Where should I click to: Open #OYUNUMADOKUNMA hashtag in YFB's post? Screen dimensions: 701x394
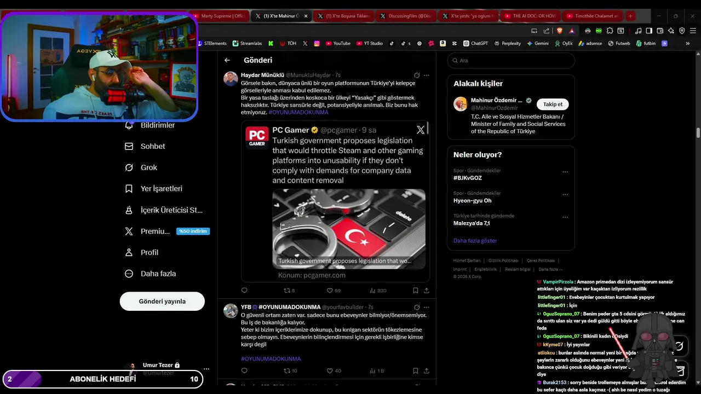(271, 359)
